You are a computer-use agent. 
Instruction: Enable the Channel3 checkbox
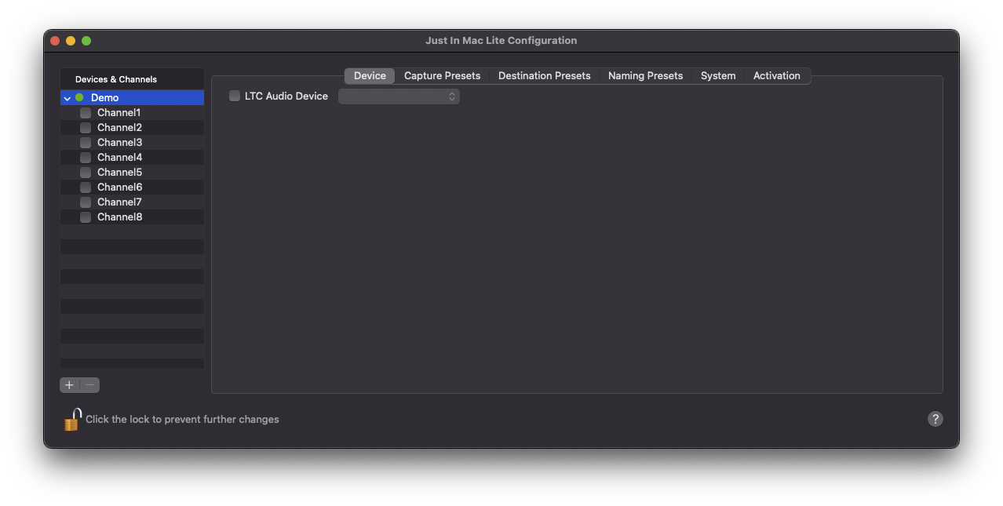pyautogui.click(x=86, y=143)
